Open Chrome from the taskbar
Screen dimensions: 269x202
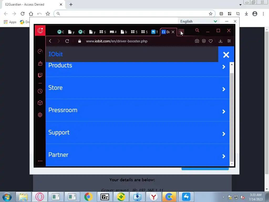88,197
